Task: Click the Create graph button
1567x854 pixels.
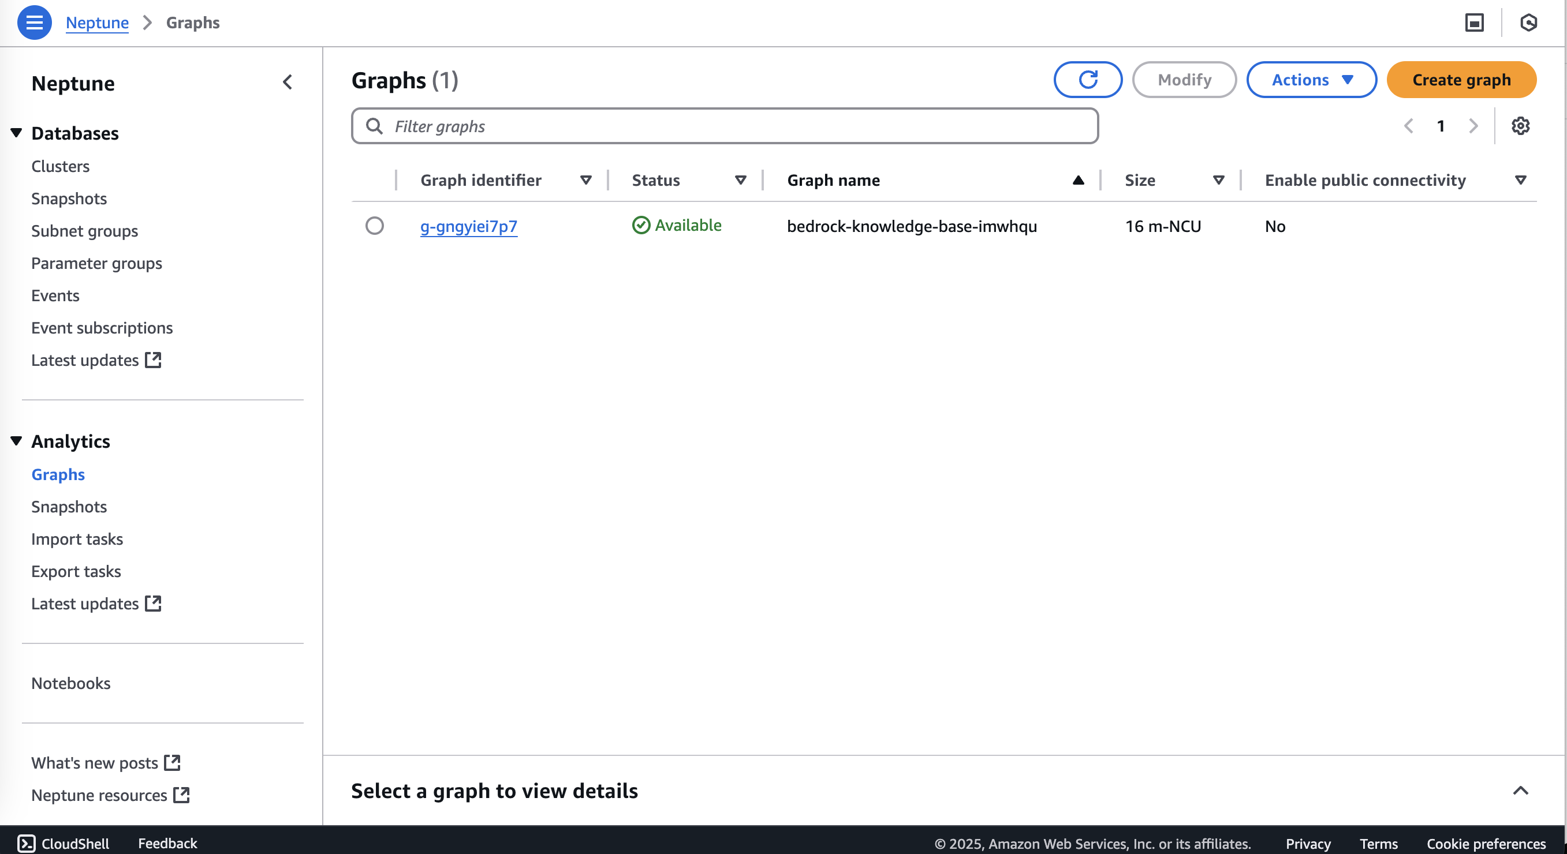Action: pyautogui.click(x=1461, y=80)
